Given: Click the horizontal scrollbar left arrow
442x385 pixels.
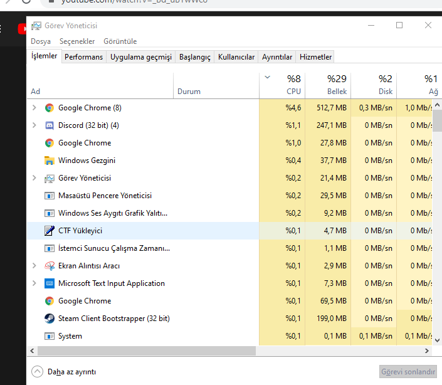Looking at the screenshot, I should pos(32,351).
